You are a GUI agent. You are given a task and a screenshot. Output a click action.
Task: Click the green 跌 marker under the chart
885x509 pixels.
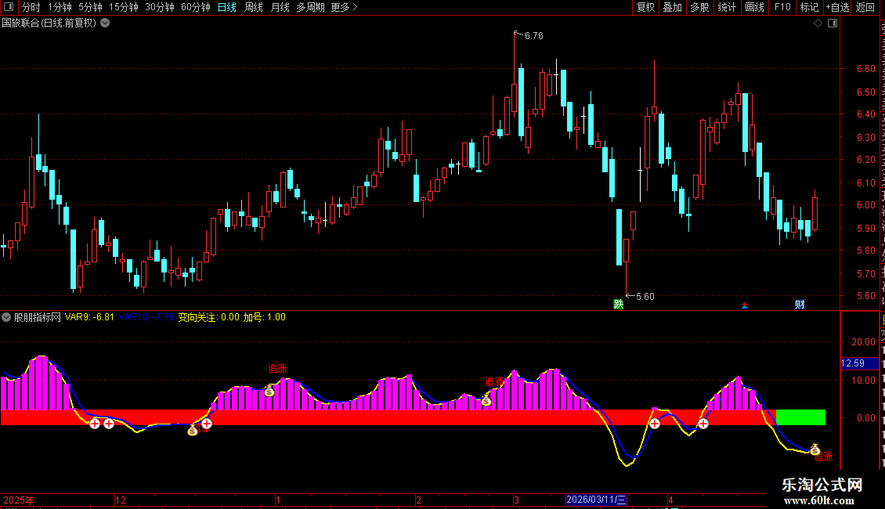pyautogui.click(x=619, y=304)
